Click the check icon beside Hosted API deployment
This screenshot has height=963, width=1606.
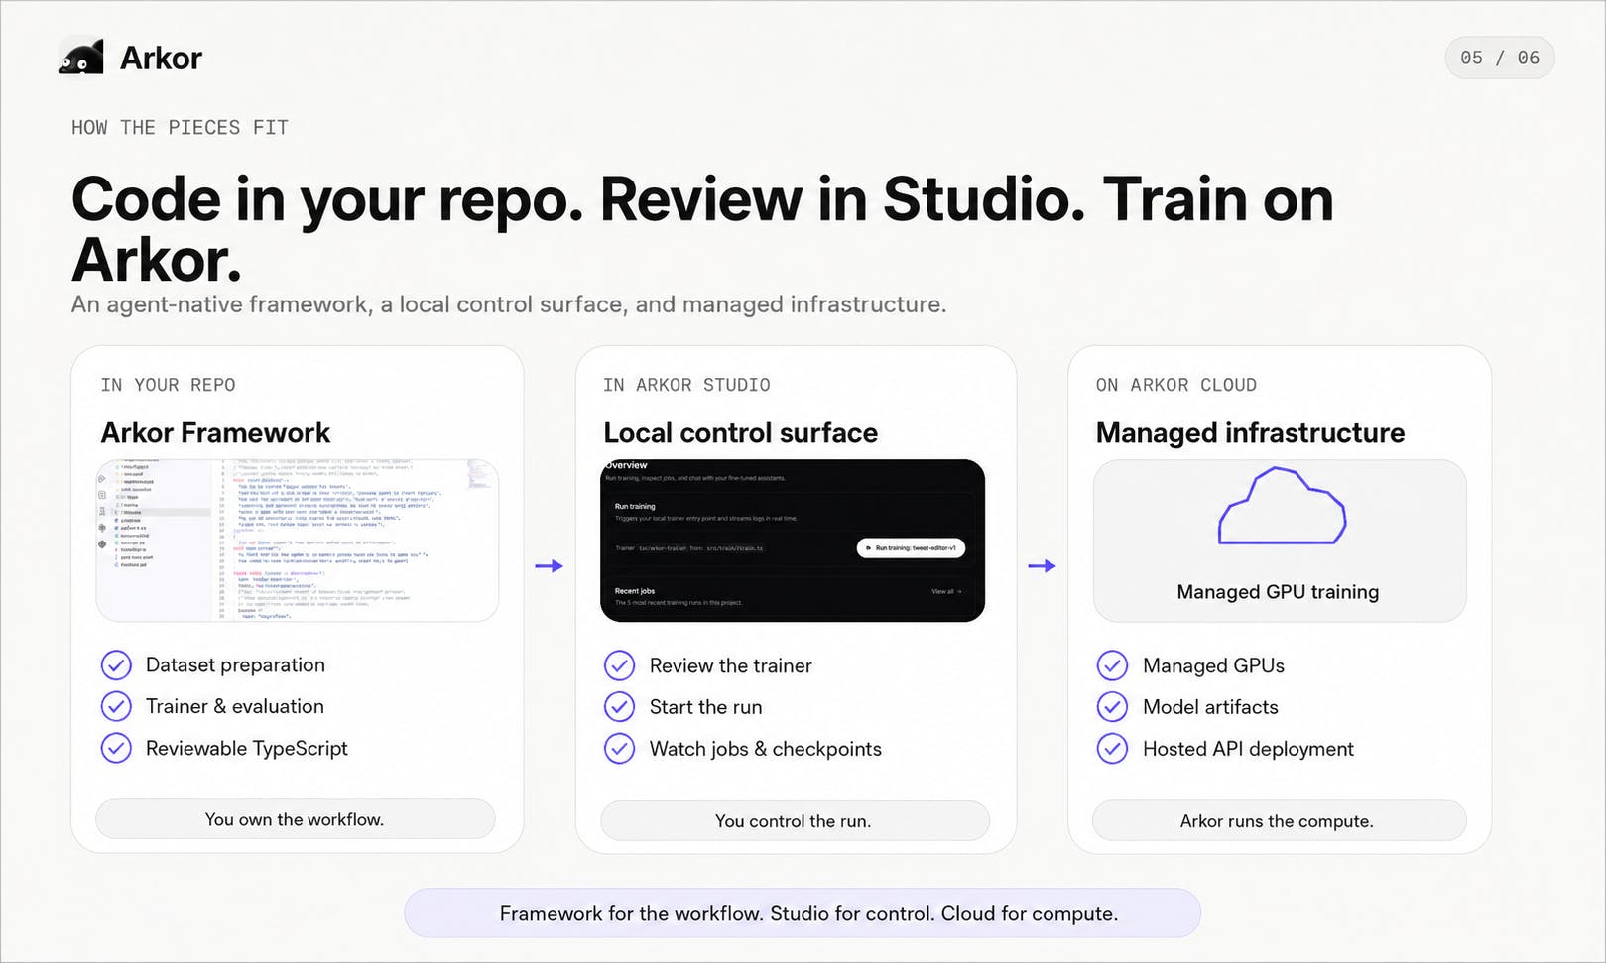click(x=1113, y=749)
